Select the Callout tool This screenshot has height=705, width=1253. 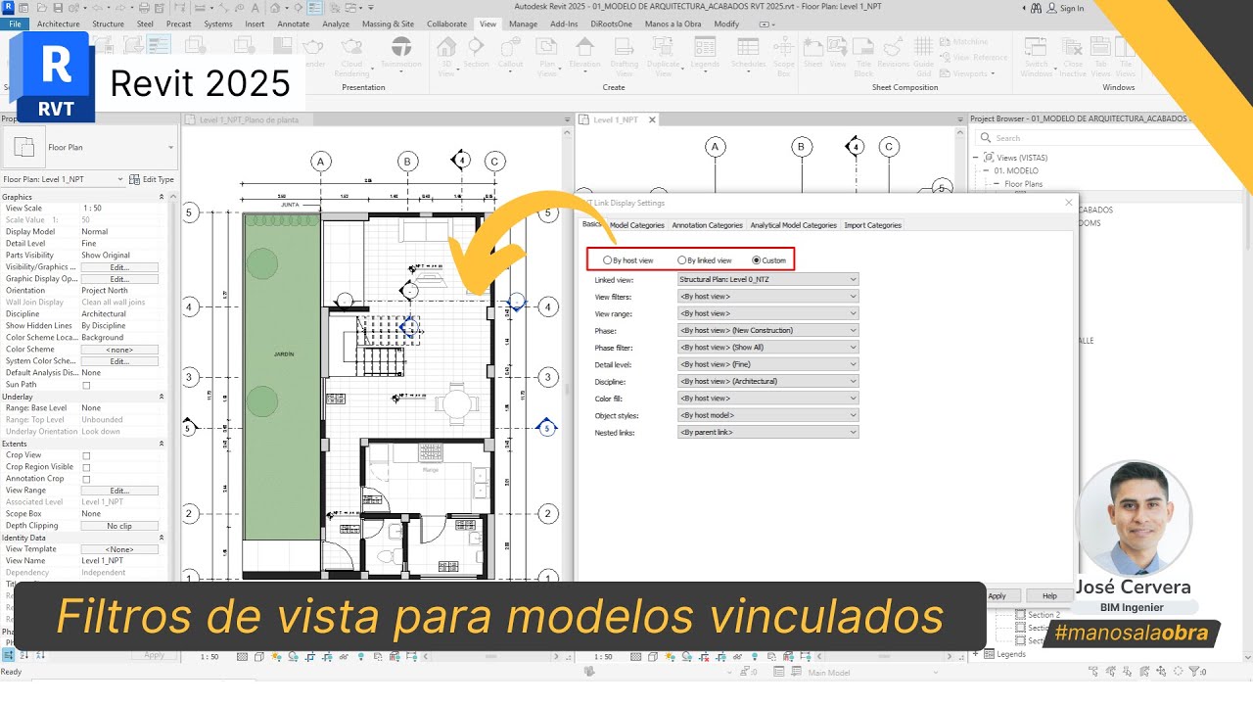point(510,54)
